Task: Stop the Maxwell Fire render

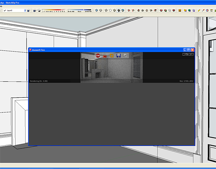Action: (x=98, y=55)
